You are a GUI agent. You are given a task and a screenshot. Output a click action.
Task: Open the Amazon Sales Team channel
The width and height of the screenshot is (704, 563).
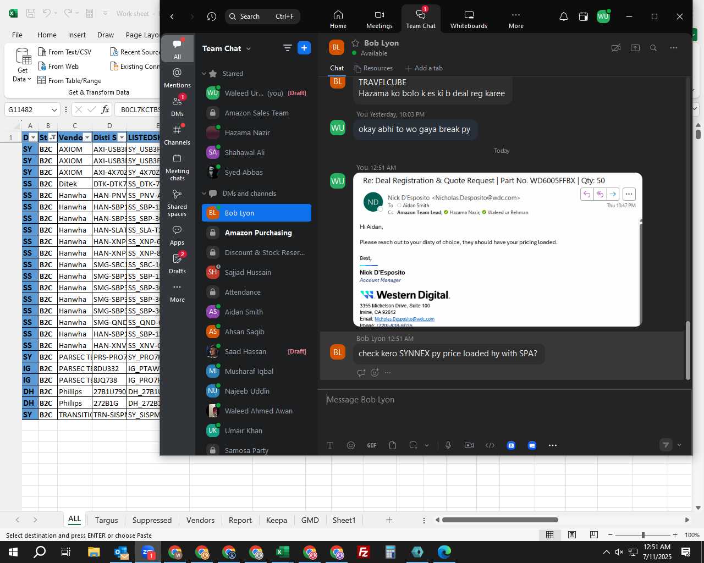[x=256, y=113]
